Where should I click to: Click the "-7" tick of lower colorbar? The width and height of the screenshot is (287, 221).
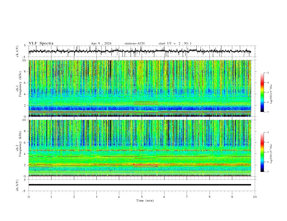pos(267,172)
